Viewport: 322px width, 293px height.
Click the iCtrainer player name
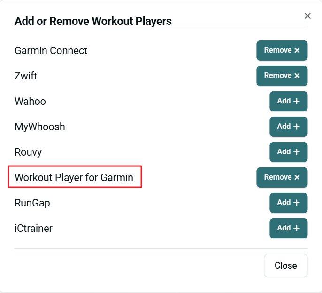[x=33, y=228]
